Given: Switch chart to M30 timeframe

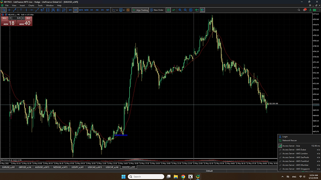Looking at the screenshot, I should point(87,10).
